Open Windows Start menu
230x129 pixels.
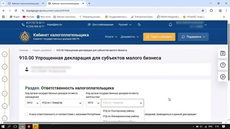point(3,126)
